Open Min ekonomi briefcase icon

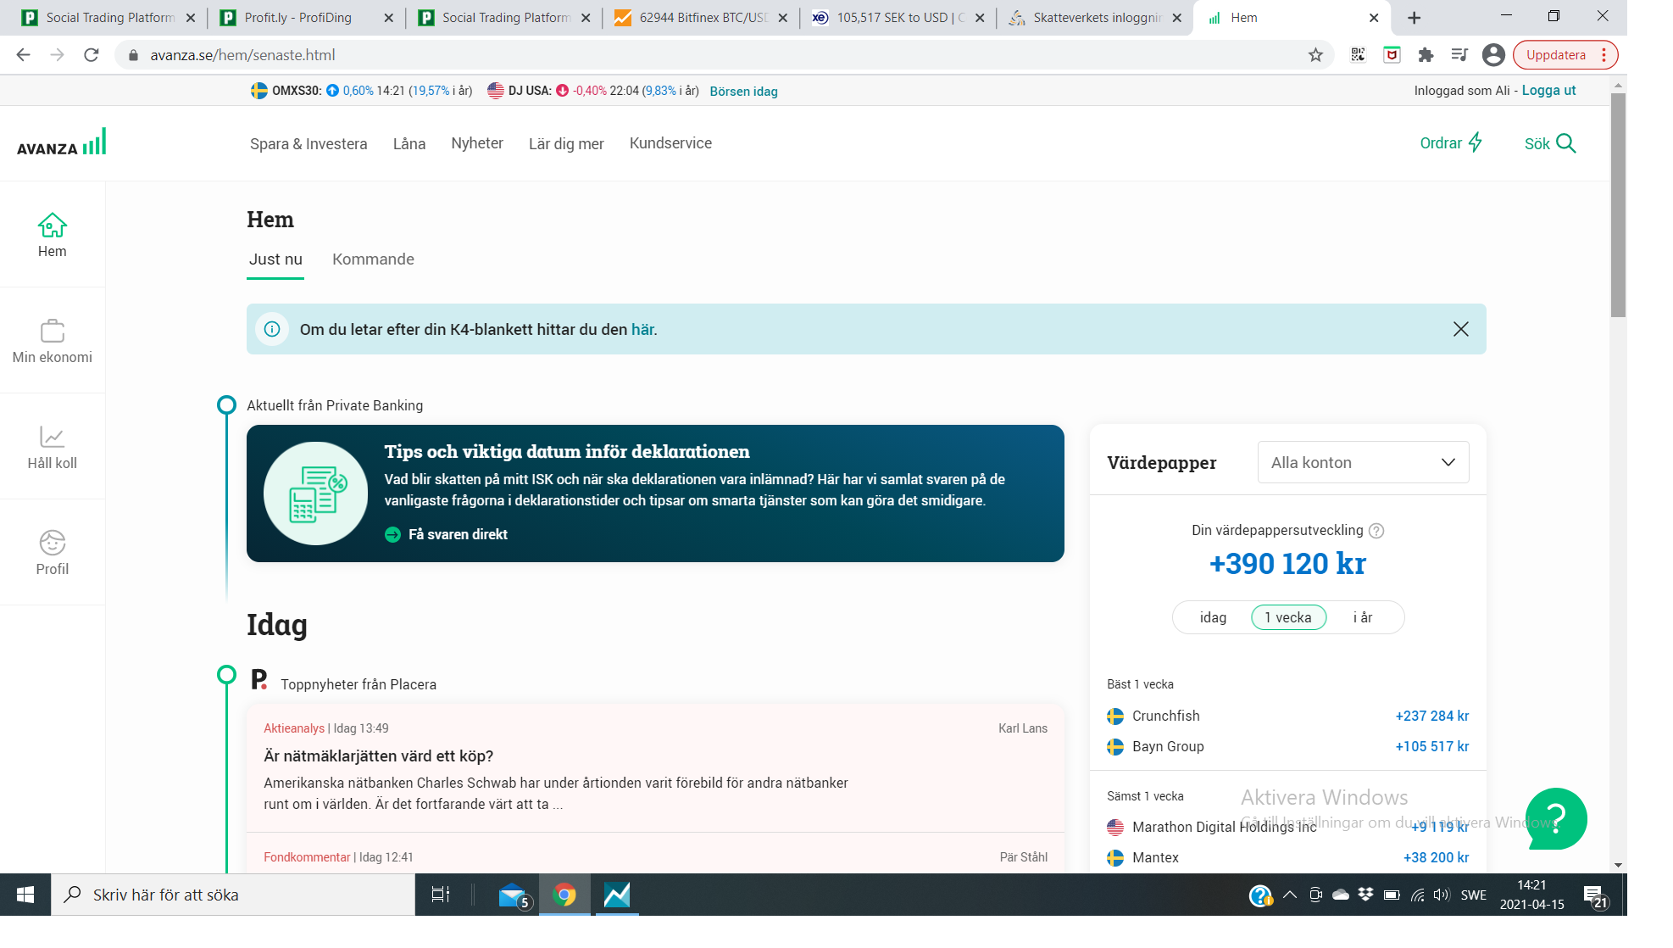point(52,331)
